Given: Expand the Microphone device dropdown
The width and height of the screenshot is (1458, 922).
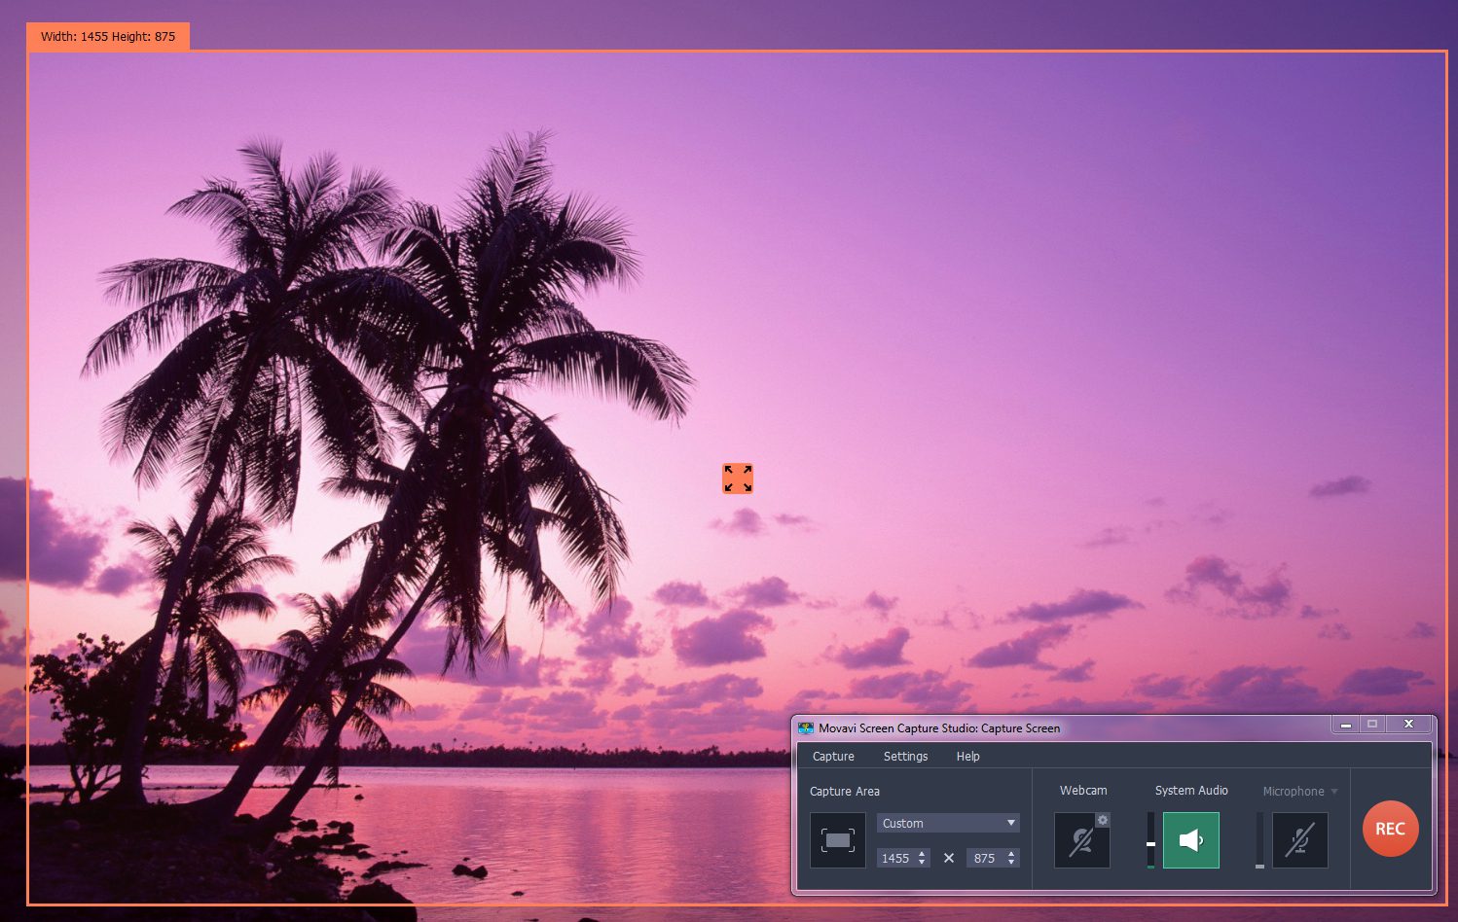Looking at the screenshot, I should [1332, 791].
